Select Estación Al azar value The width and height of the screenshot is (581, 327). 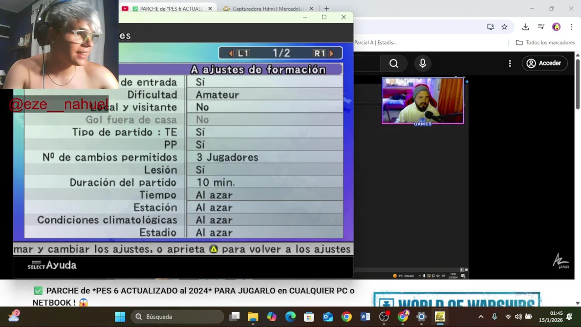(x=214, y=208)
